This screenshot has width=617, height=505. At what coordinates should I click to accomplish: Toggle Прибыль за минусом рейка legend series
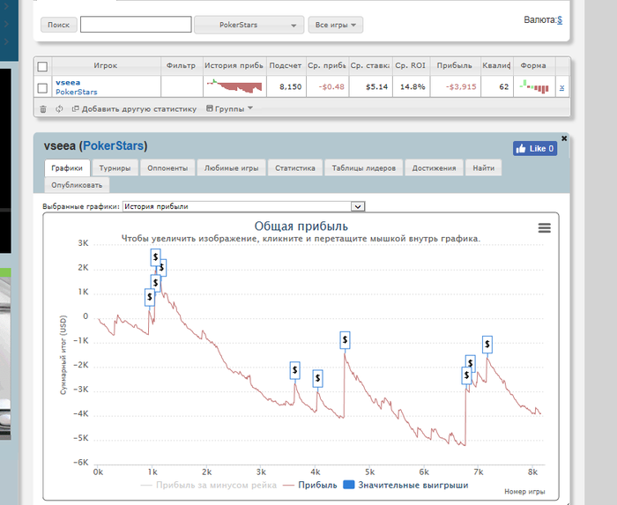(x=209, y=485)
